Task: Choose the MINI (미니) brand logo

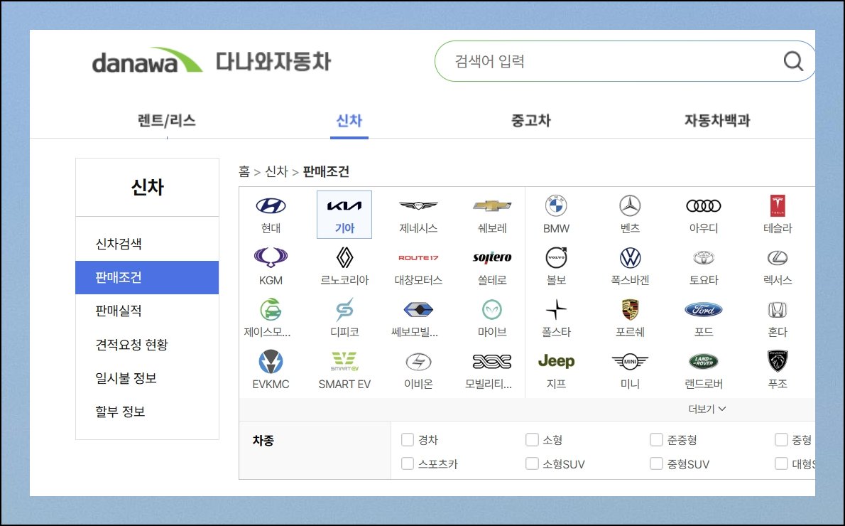Action: coord(630,361)
